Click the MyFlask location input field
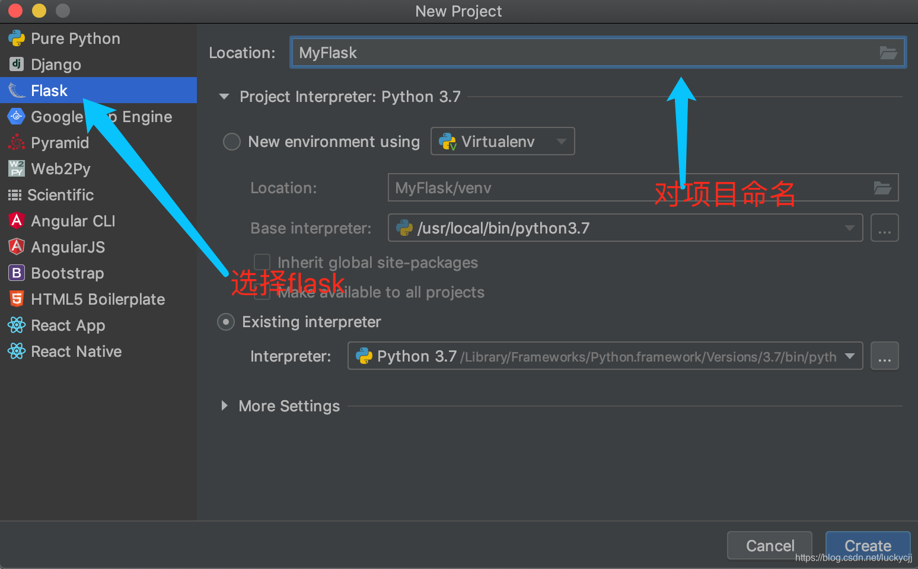 (598, 53)
